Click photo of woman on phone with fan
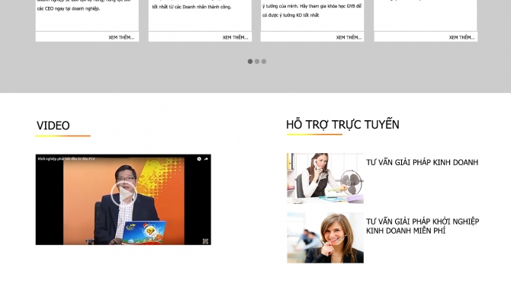The width and height of the screenshot is (511, 287). 325,178
